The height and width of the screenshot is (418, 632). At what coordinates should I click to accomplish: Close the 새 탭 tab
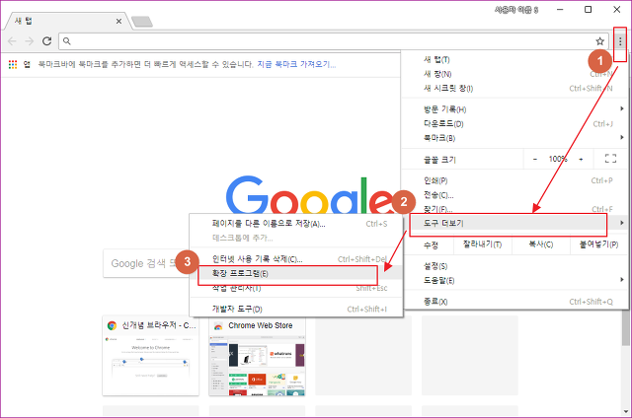[x=118, y=22]
